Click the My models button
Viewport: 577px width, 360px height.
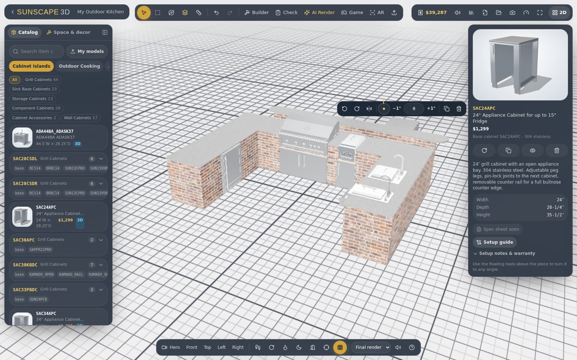click(x=87, y=51)
